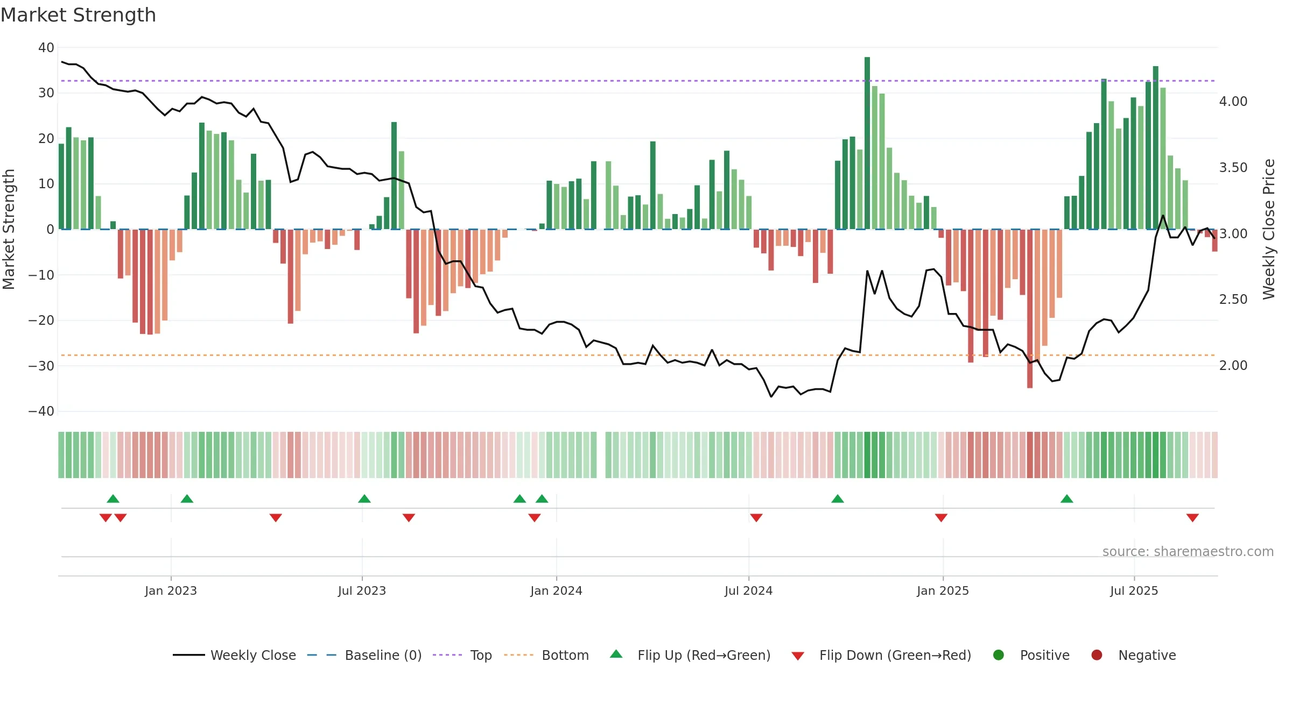Toggle the Bottom legend label
Image resolution: width=1292 pixels, height=726 pixels.
pos(565,655)
